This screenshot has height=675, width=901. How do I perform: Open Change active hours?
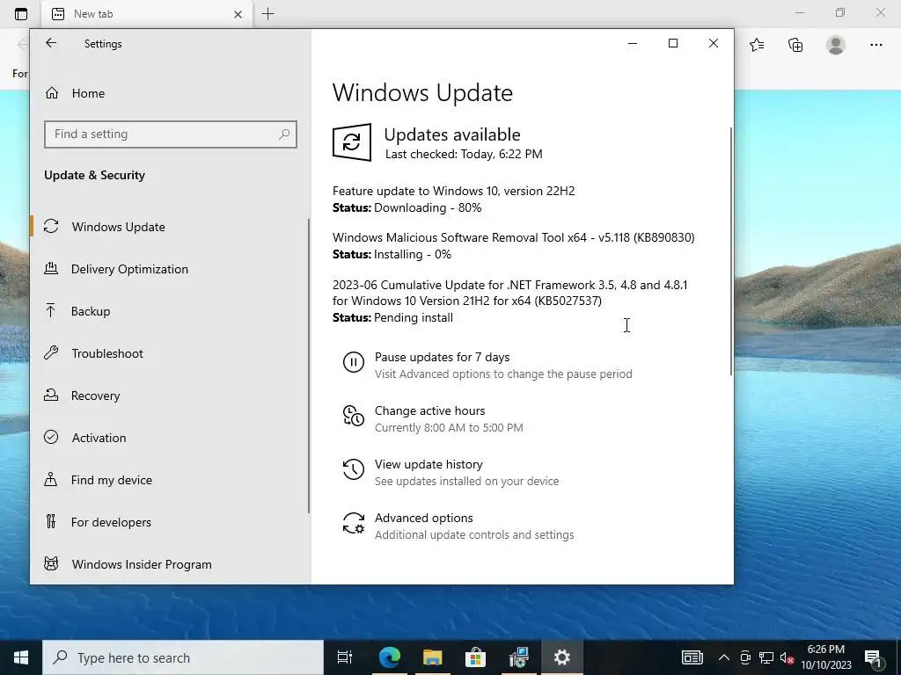click(429, 410)
